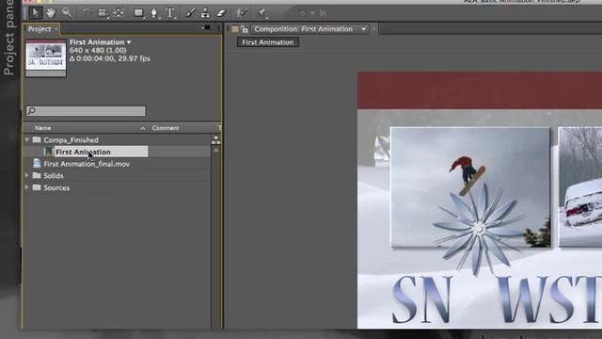
Task: Click the First Animation breadcrumb button
Action: coord(267,42)
